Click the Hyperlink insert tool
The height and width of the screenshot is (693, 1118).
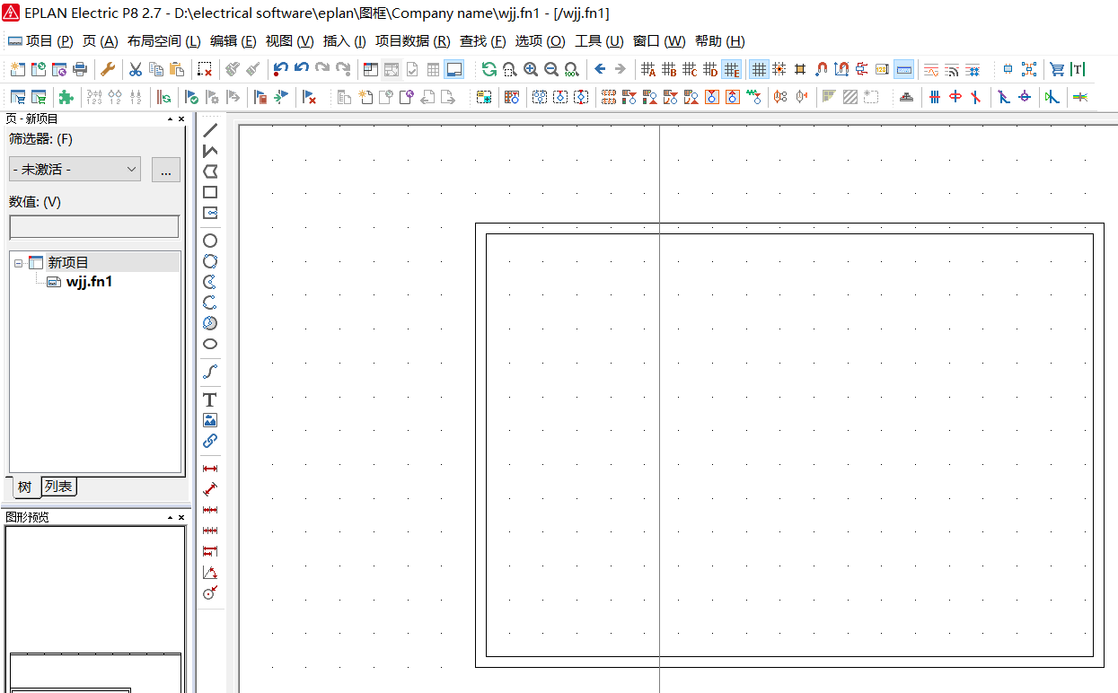click(210, 441)
